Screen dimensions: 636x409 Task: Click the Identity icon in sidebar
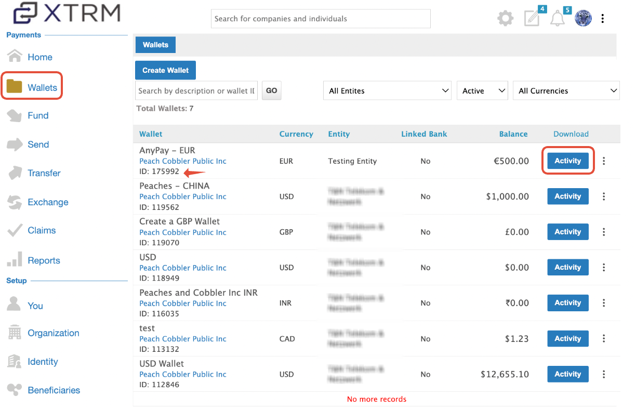[x=15, y=361]
